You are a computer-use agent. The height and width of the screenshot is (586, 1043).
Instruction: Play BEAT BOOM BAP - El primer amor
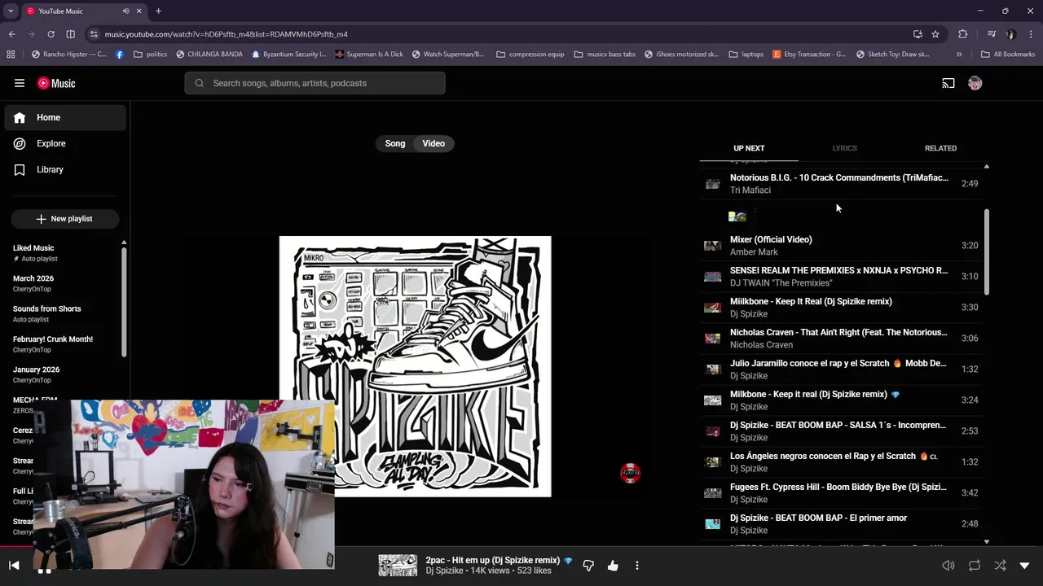842,523
